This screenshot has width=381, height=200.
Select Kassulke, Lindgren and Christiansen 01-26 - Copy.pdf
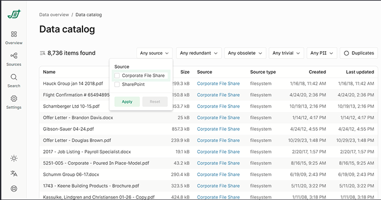98,197
